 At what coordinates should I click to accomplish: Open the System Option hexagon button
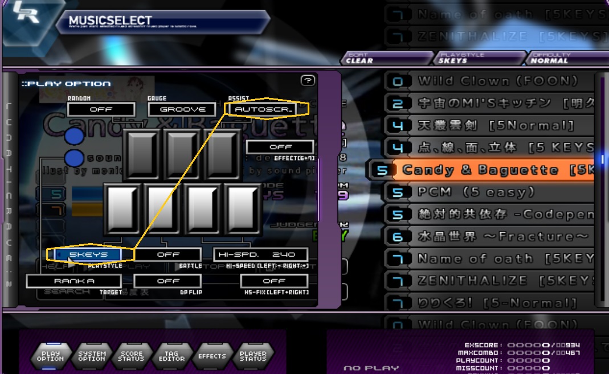[91, 356]
